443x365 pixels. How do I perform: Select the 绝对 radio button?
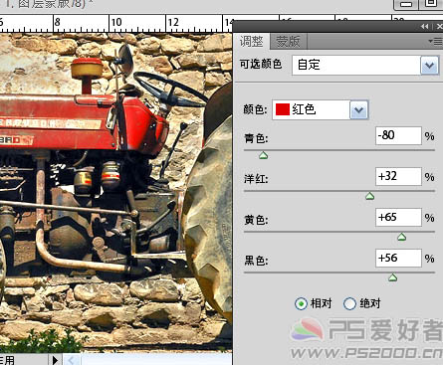click(349, 303)
